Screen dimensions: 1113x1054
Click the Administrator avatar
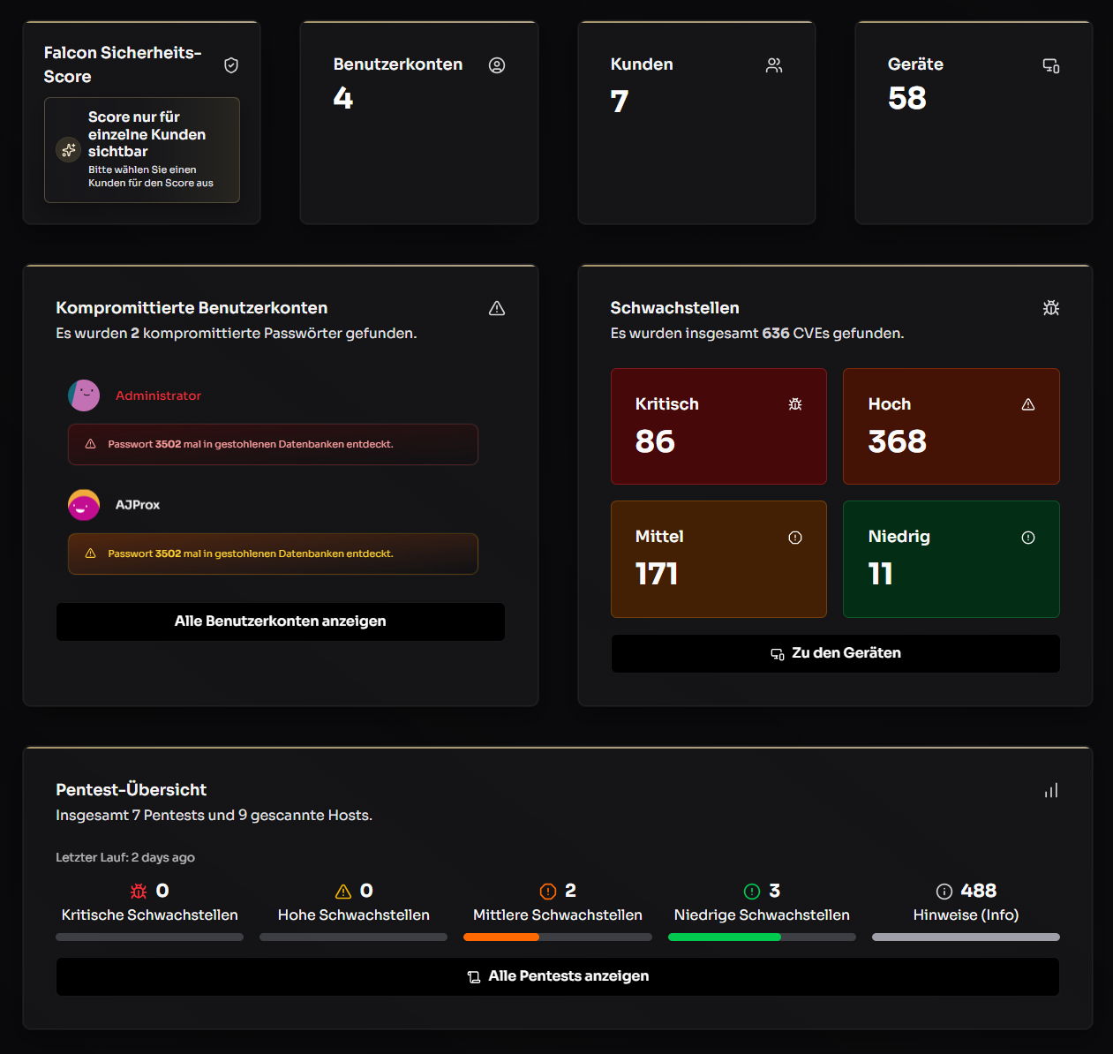pos(84,395)
